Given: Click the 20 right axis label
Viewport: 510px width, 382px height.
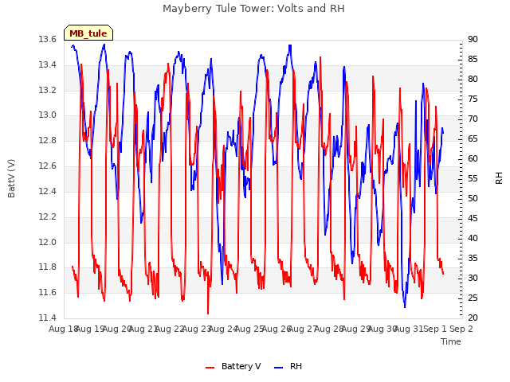Looking at the screenshot, I should click(x=473, y=318).
